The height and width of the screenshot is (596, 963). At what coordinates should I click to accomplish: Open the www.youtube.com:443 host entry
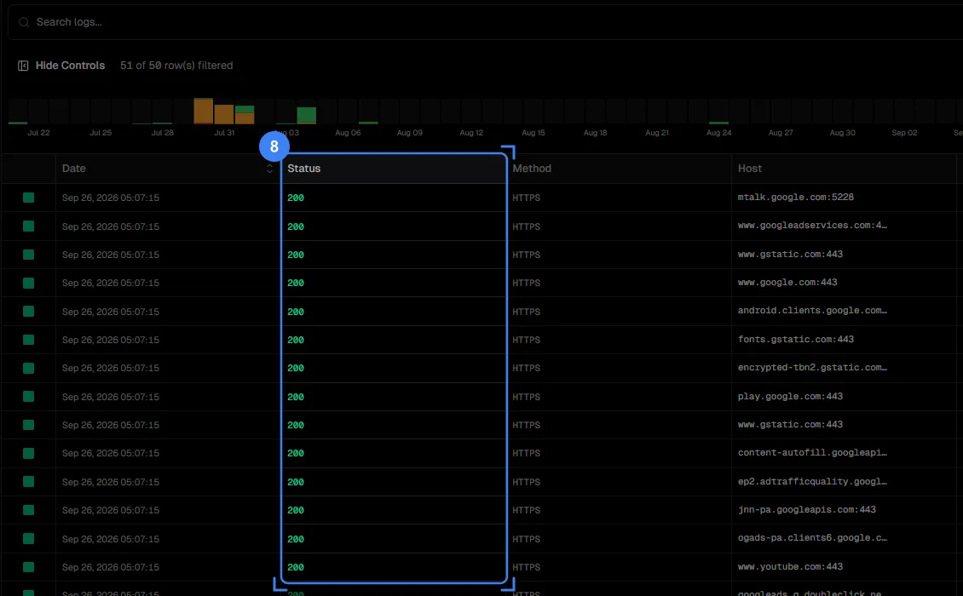(790, 566)
